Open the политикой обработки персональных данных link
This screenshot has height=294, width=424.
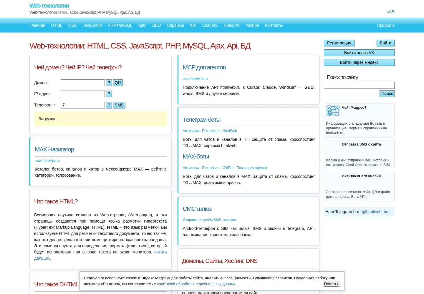(196, 284)
